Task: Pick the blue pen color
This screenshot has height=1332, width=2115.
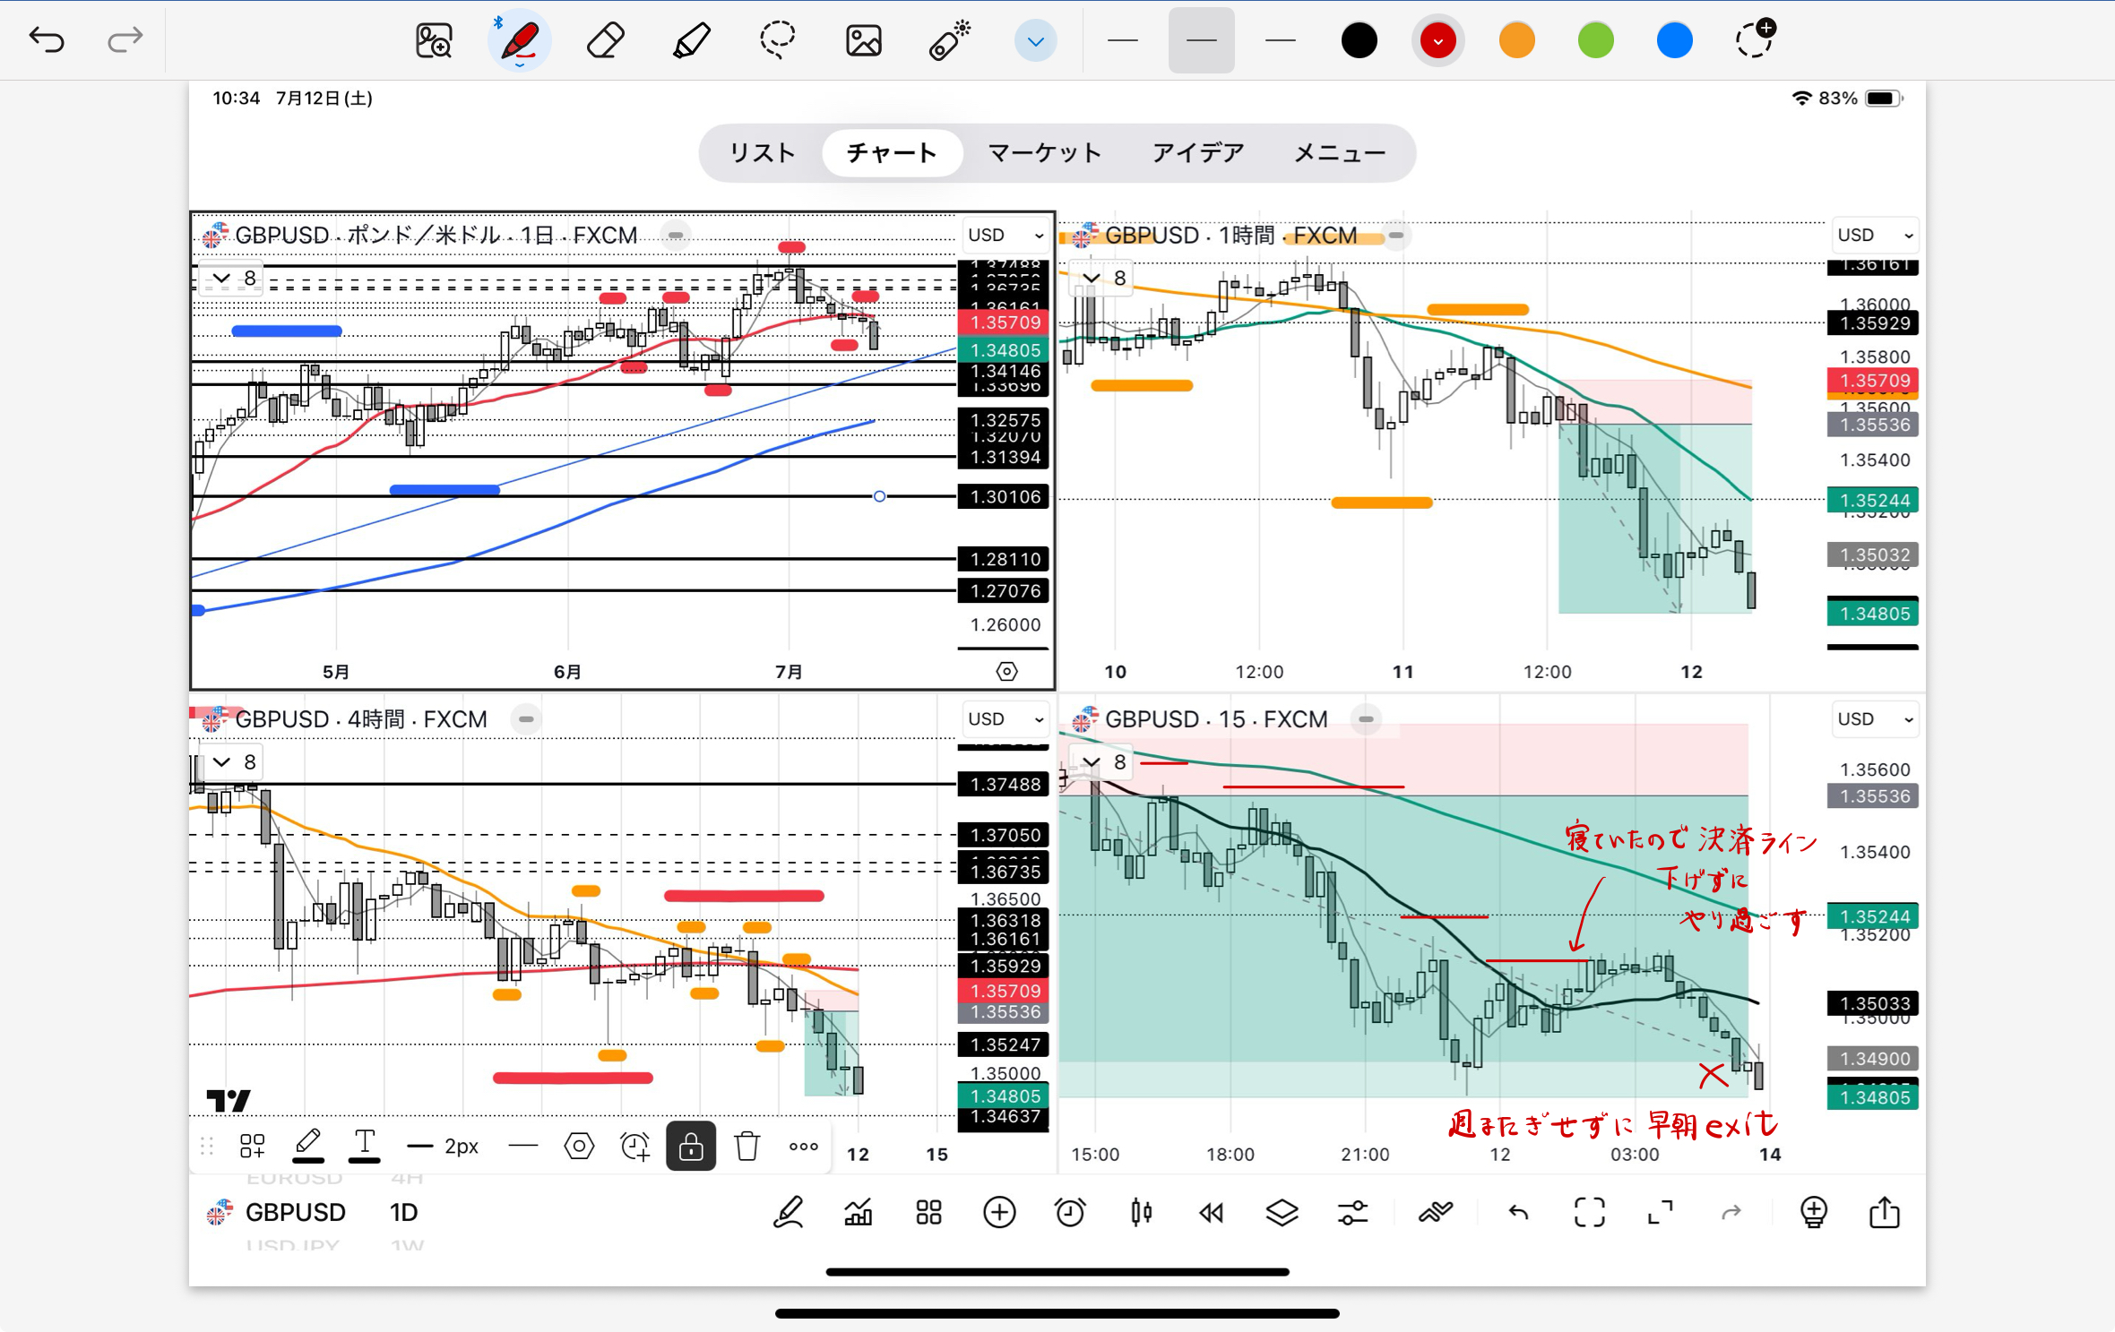Action: pyautogui.click(x=1674, y=40)
